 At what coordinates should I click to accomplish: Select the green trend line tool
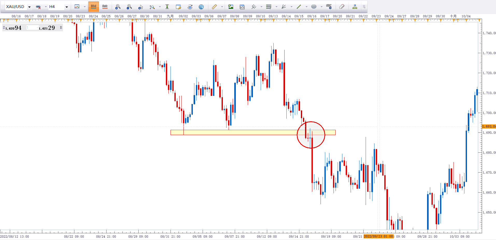click(x=299, y=7)
